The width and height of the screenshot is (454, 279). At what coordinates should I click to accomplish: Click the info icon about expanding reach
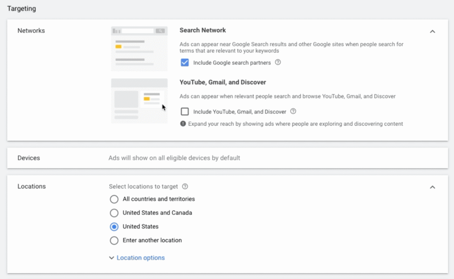tap(183, 124)
